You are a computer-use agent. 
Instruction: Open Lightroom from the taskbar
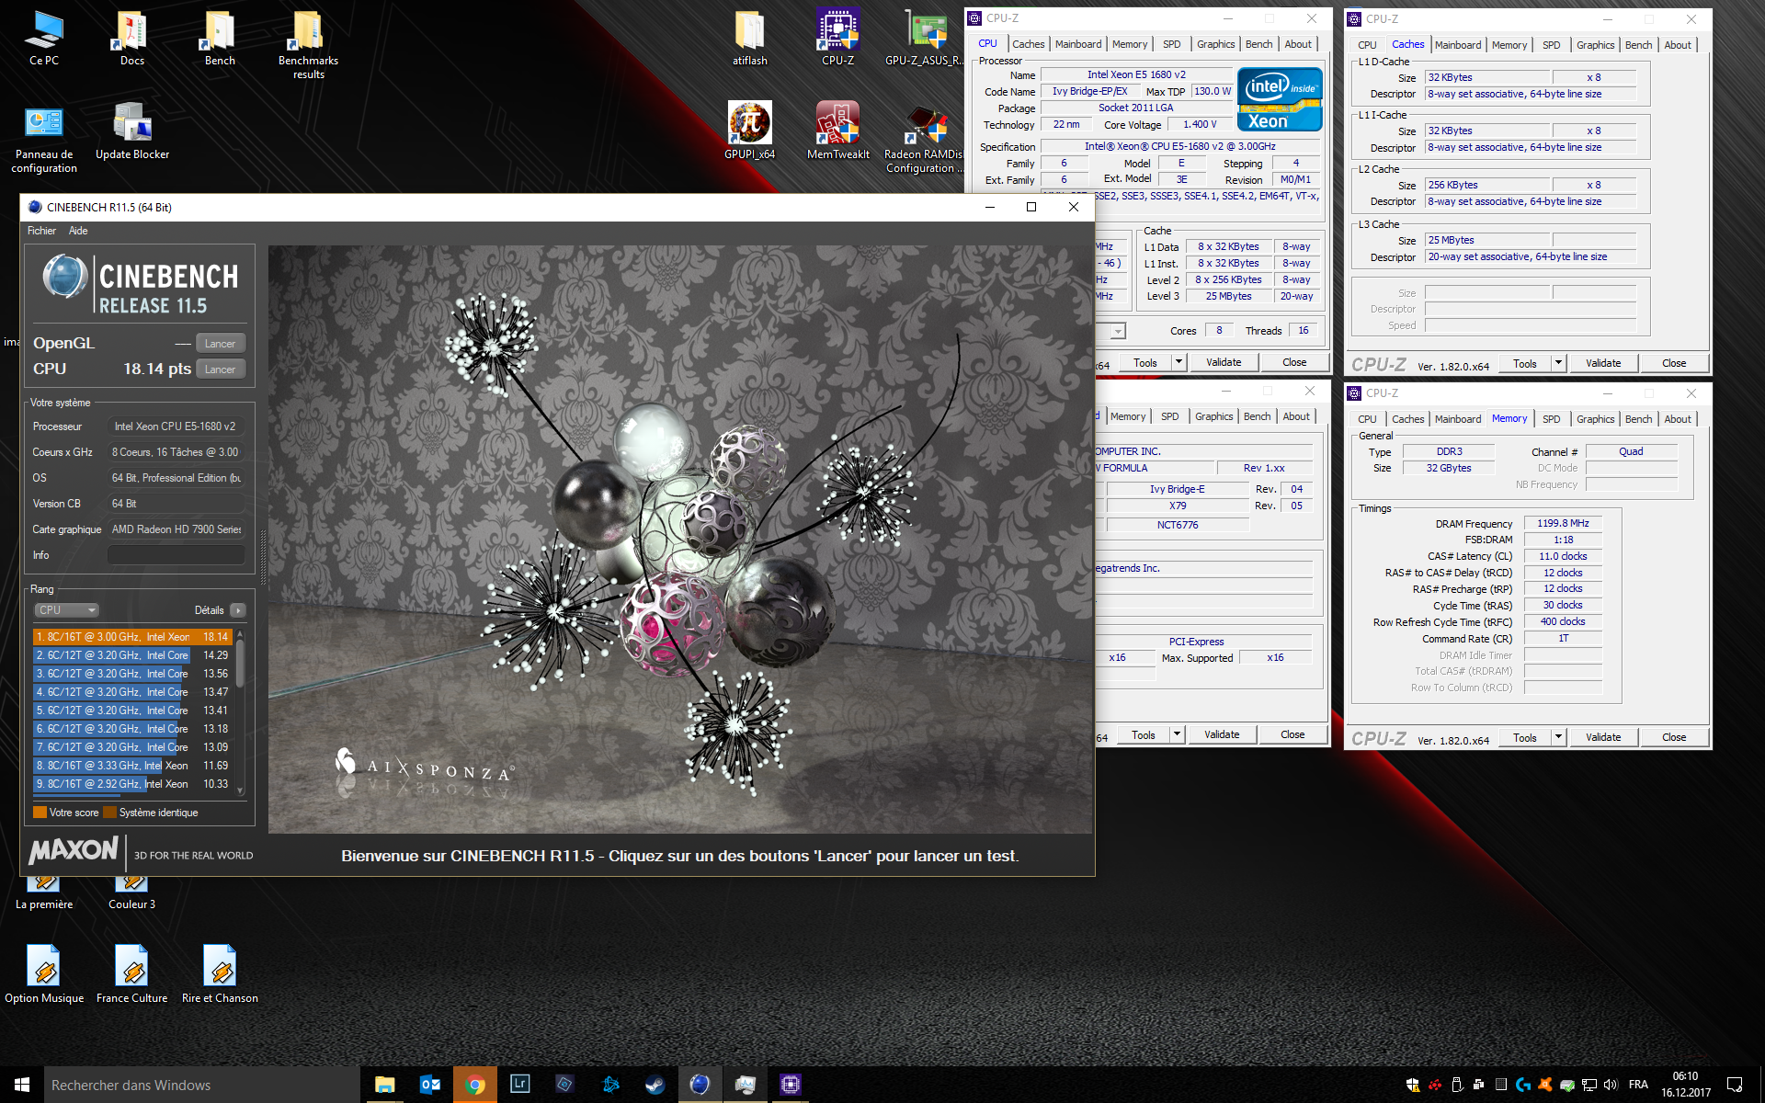pos(519,1085)
